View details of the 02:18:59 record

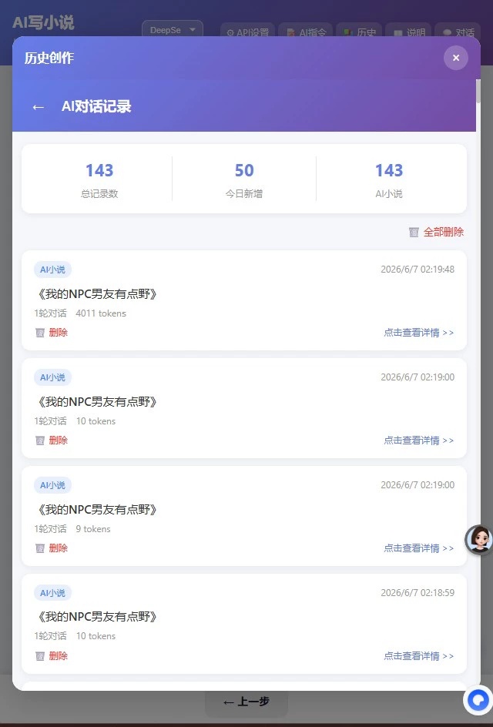[419, 655]
